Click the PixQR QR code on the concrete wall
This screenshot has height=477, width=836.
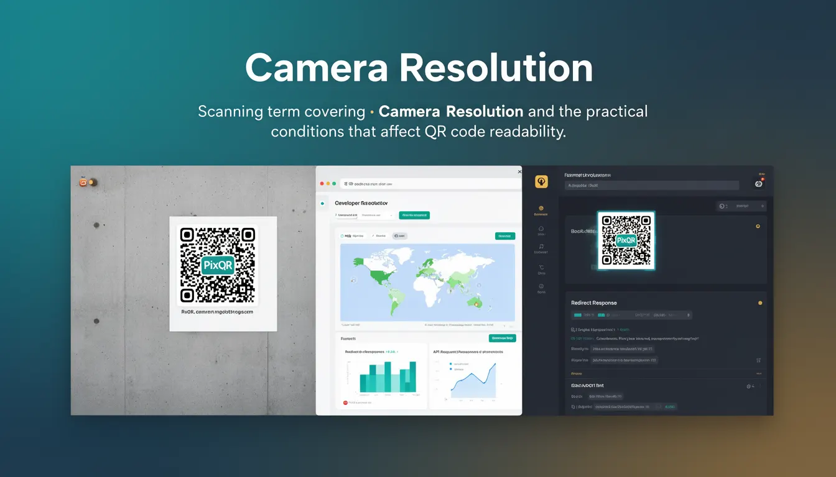click(x=218, y=265)
